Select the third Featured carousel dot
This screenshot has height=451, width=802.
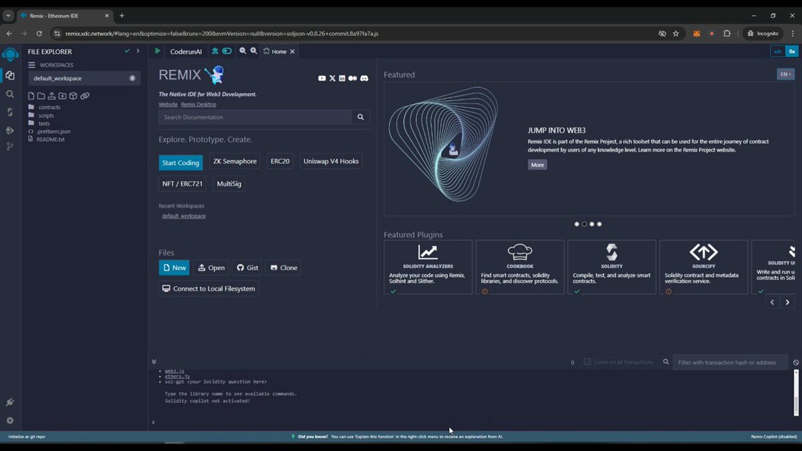click(x=591, y=224)
